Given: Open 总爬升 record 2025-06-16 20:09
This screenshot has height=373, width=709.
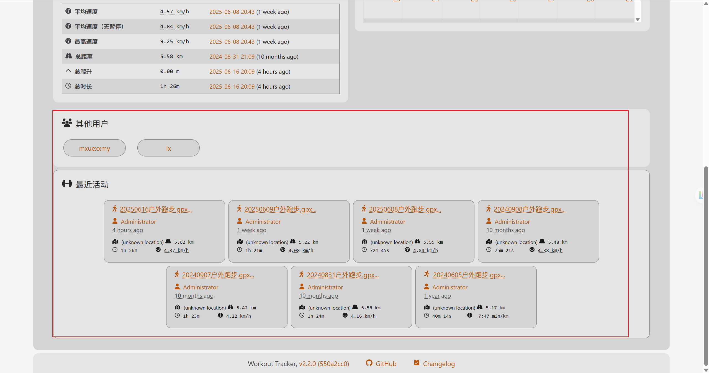Looking at the screenshot, I should coord(232,71).
